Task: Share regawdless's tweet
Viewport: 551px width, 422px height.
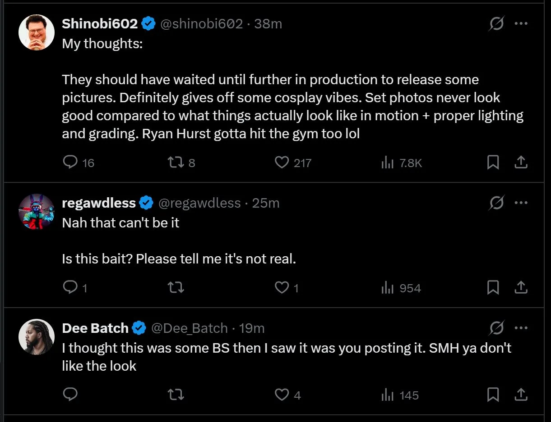Action: pos(521,288)
